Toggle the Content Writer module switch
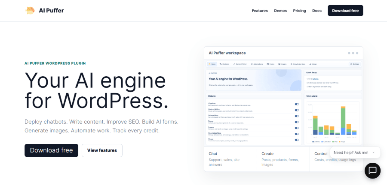This screenshot has height=185, width=387. click(297, 110)
